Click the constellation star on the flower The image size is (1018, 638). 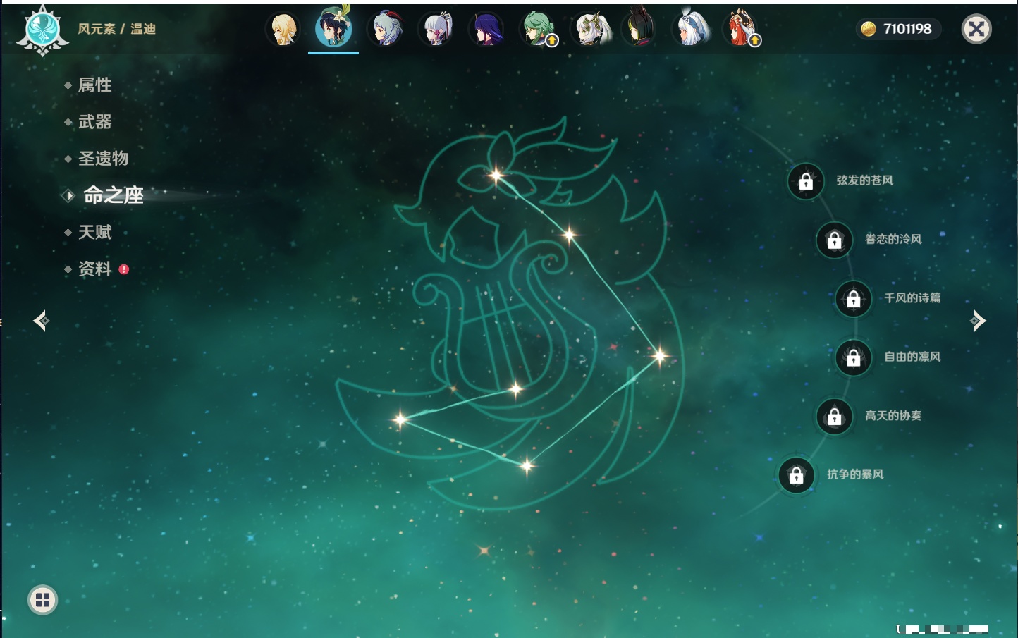click(496, 175)
